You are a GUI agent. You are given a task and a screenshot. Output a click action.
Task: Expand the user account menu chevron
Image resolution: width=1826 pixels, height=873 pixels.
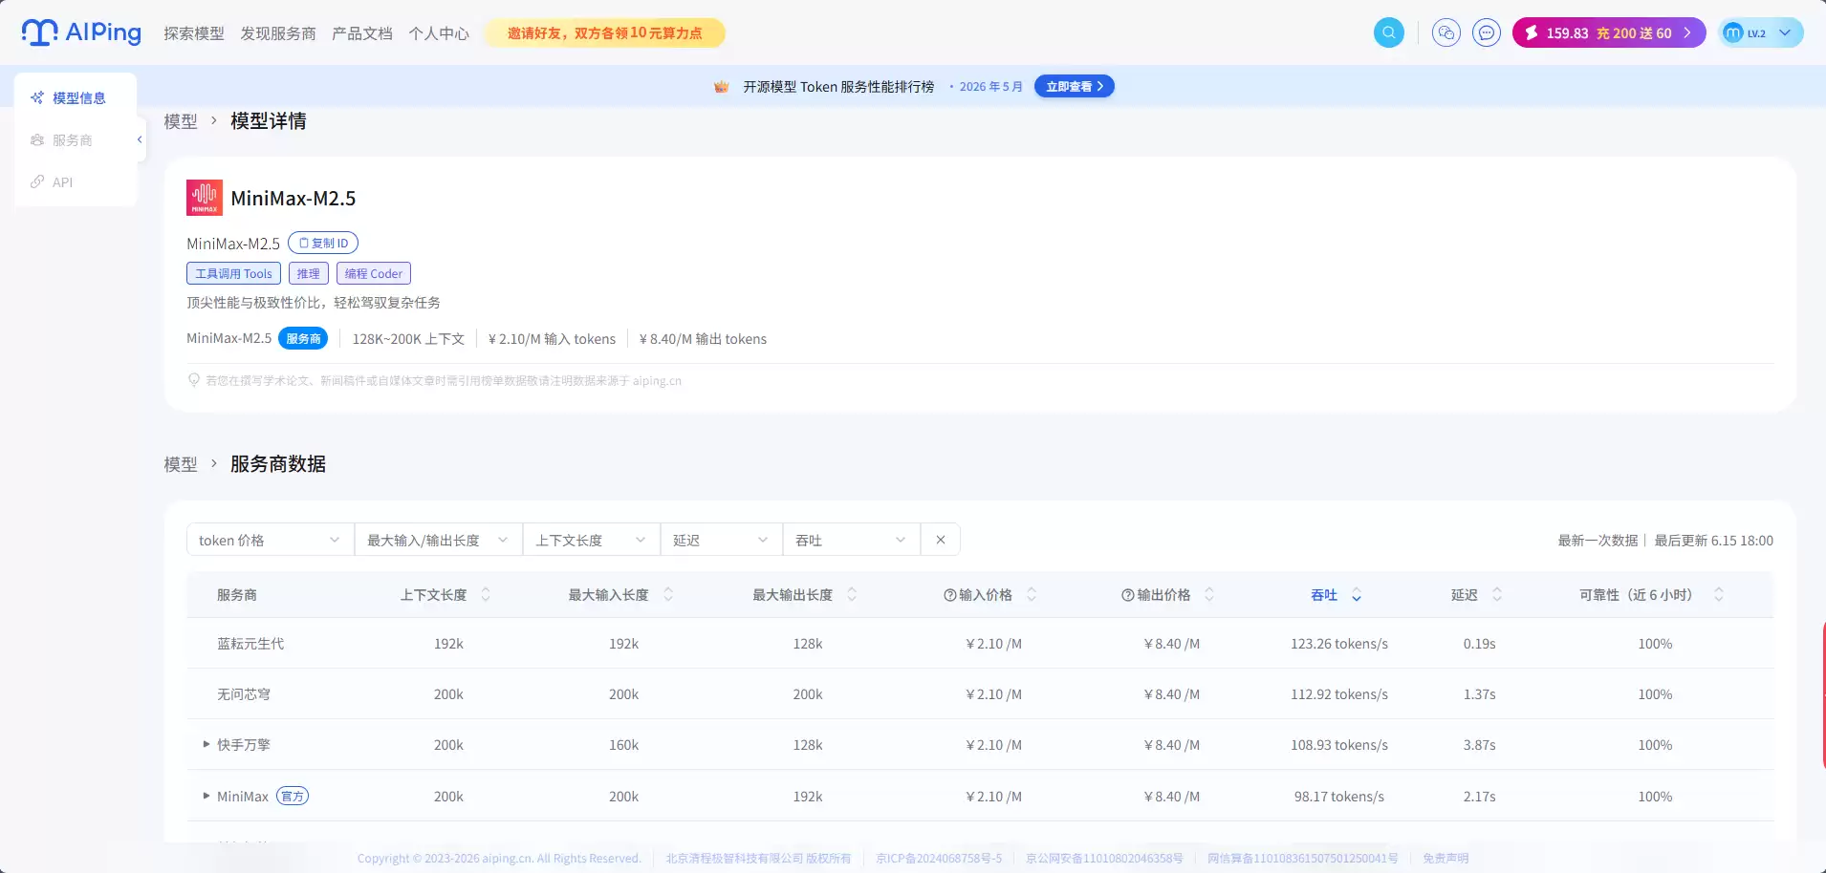[x=1785, y=32]
